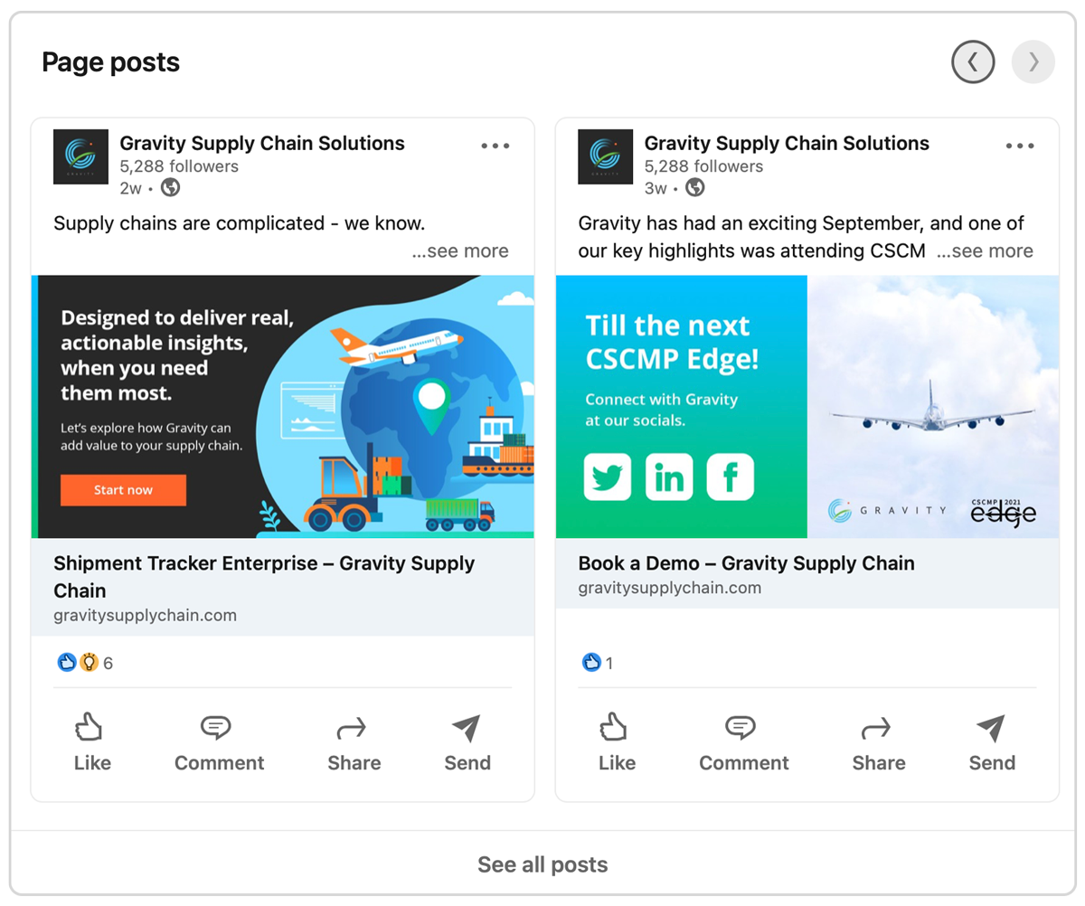Click gravitysupplychain.com under Shipment Tracker

click(x=145, y=616)
